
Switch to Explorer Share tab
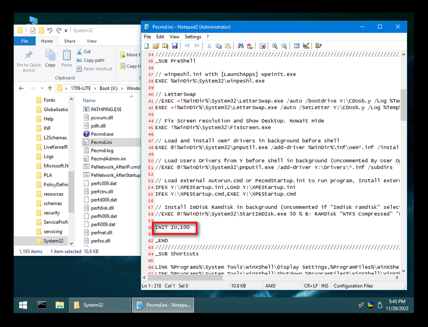pos(69,41)
